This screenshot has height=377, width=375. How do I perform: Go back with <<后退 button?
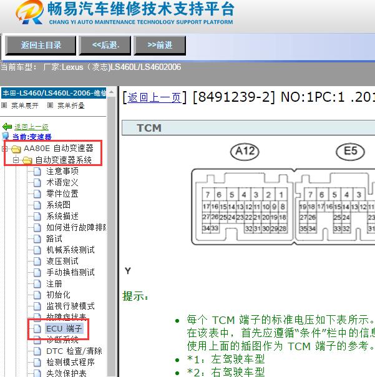[105, 45]
